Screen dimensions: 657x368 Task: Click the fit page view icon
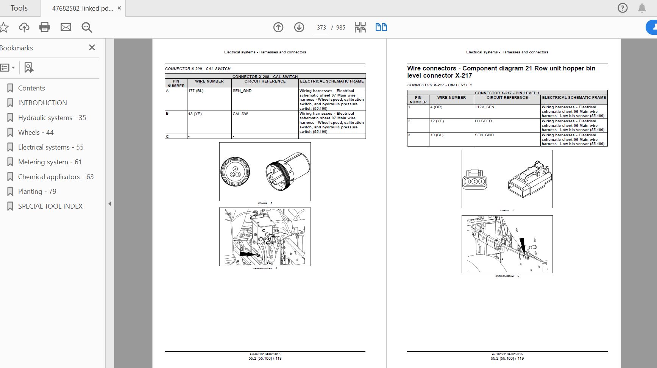pyautogui.click(x=360, y=27)
